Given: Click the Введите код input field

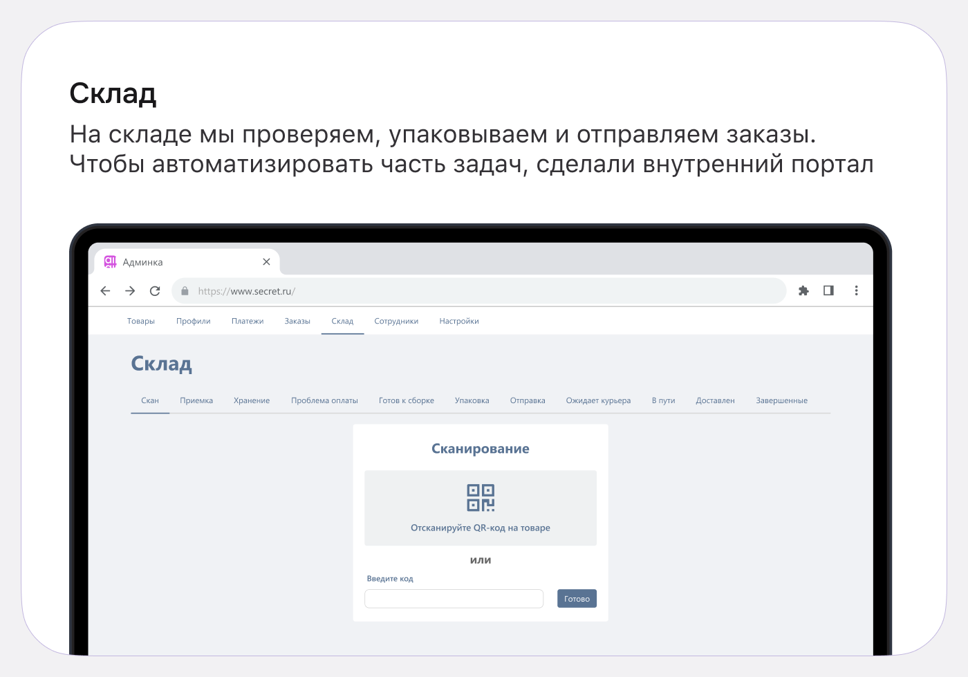Looking at the screenshot, I should [454, 599].
